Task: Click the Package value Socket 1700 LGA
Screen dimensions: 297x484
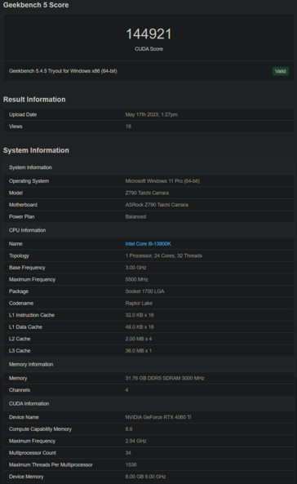Action: [144, 291]
